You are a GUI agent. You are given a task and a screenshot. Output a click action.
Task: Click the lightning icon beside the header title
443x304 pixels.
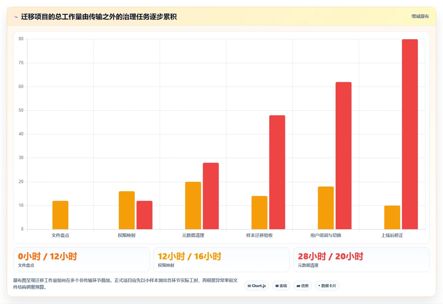coord(16,17)
